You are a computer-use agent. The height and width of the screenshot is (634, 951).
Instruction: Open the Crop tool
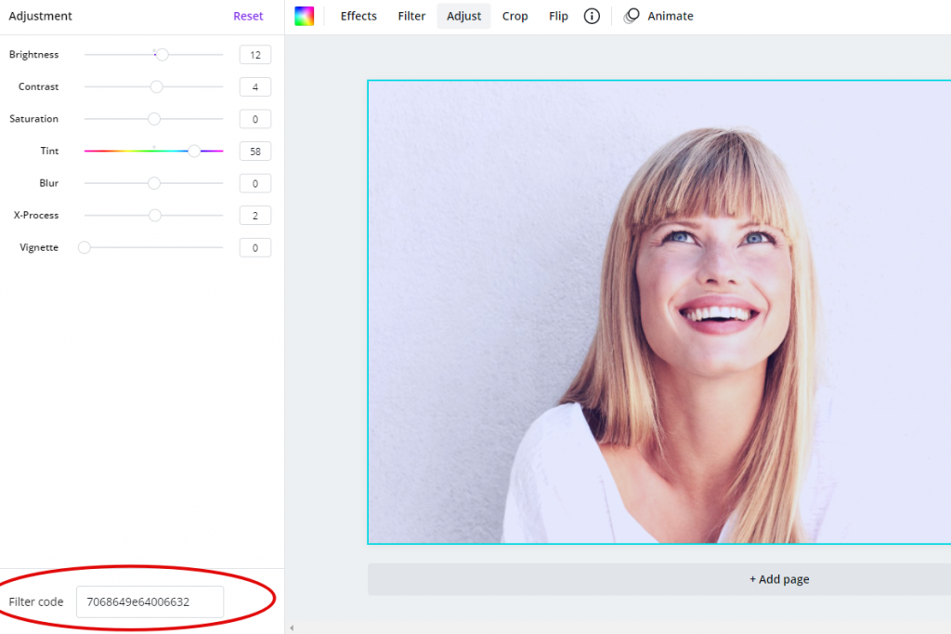point(515,16)
